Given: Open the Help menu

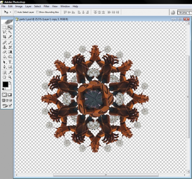Looking at the screenshot, I should pos(75,6).
